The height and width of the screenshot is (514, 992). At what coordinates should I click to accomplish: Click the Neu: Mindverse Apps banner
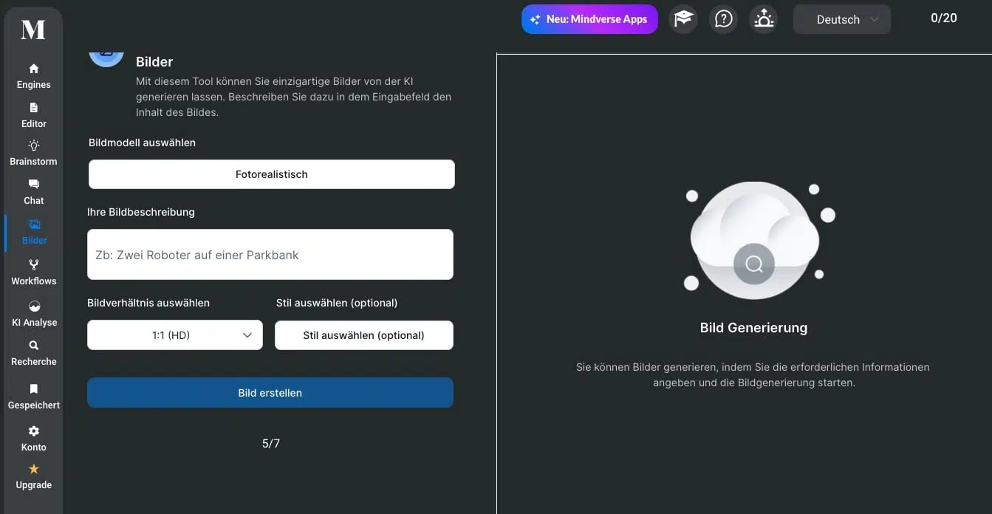(589, 19)
